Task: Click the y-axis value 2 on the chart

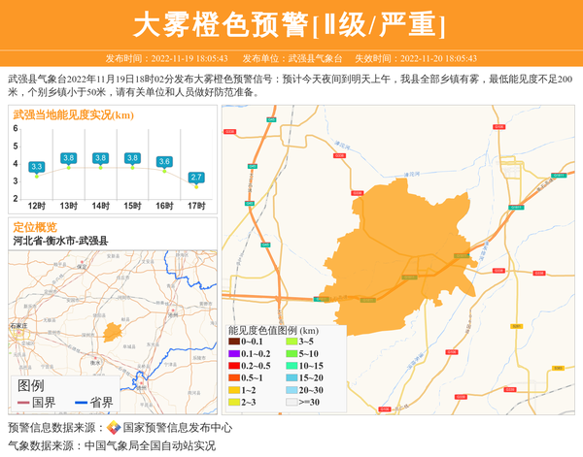Action: 16,199
